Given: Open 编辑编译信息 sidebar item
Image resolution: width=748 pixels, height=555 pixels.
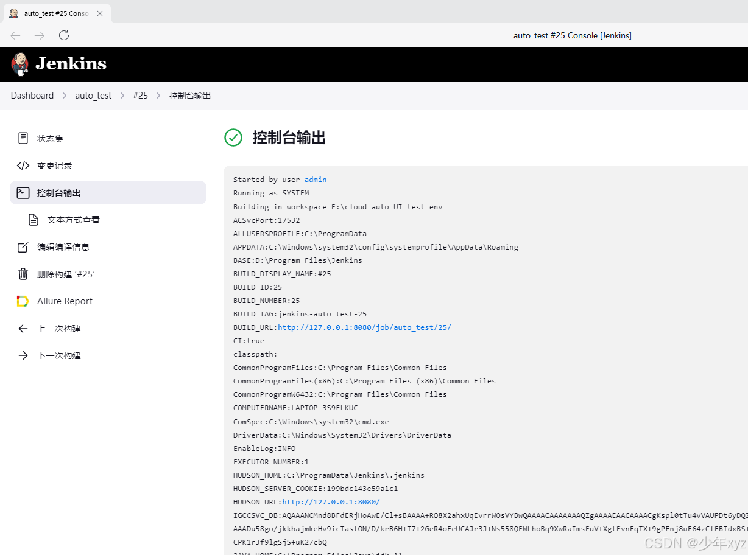Looking at the screenshot, I should coord(108,246).
